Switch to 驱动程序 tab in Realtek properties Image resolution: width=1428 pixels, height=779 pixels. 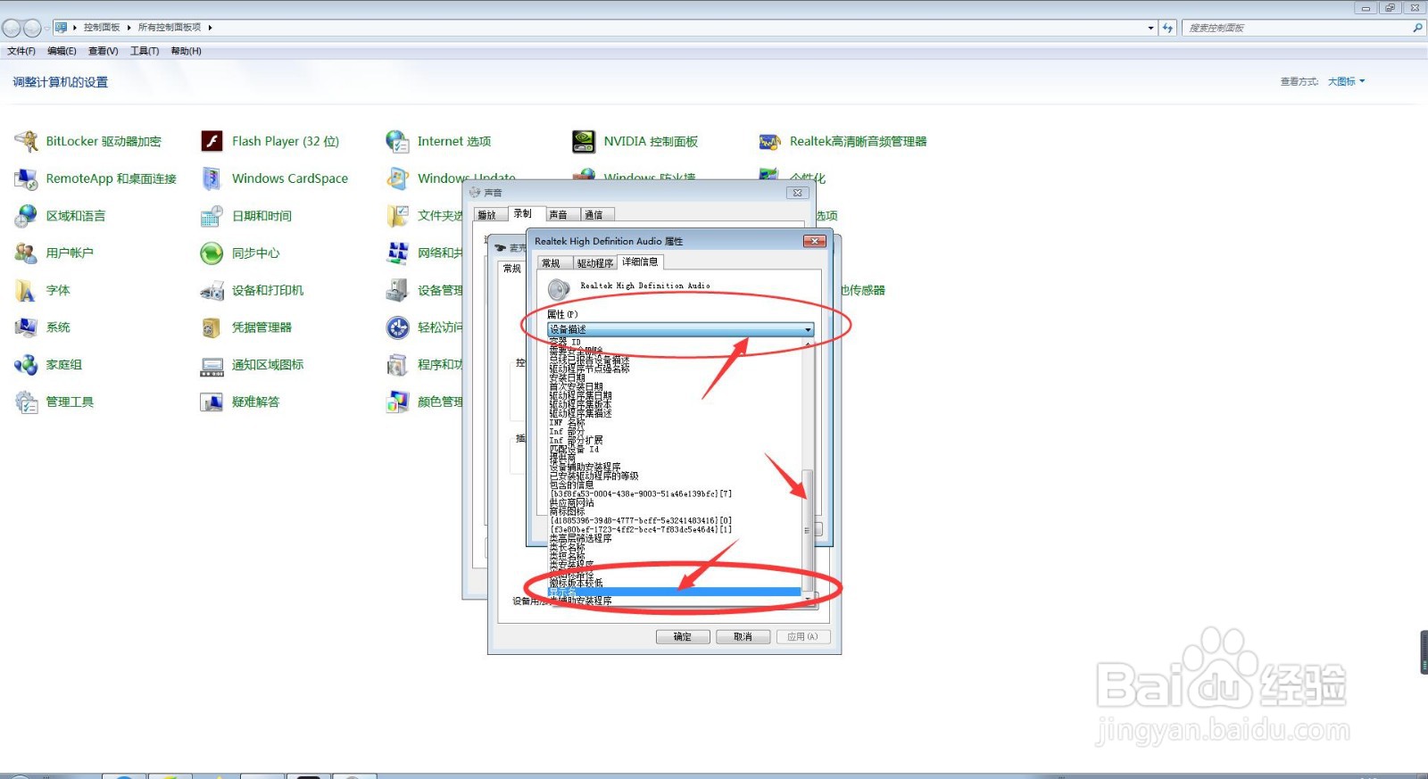click(x=594, y=263)
